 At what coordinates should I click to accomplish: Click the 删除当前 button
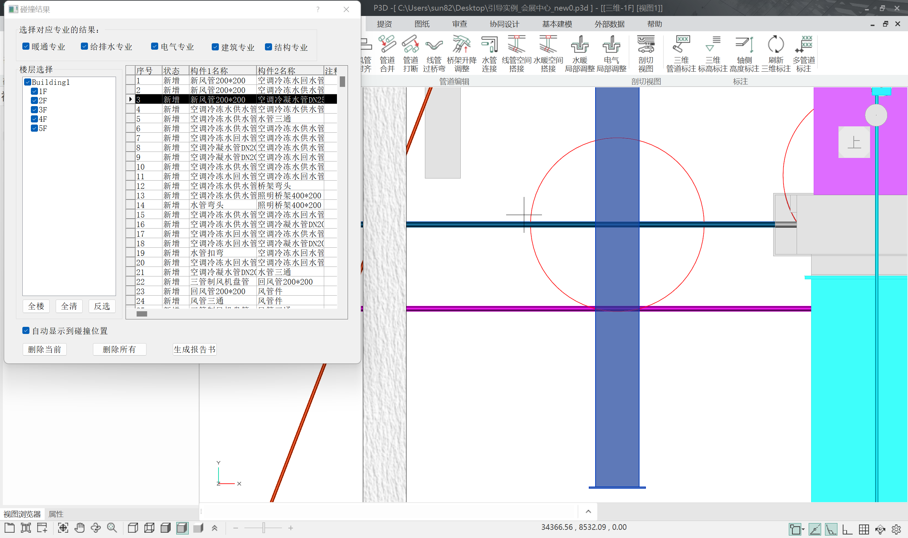click(45, 349)
